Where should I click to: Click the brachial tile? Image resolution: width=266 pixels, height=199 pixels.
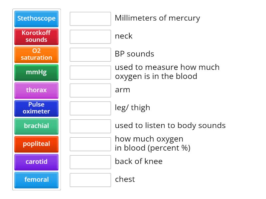click(x=36, y=126)
